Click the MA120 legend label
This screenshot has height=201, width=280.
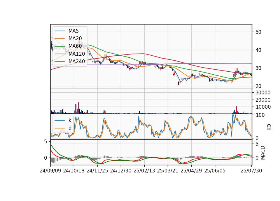77,54
